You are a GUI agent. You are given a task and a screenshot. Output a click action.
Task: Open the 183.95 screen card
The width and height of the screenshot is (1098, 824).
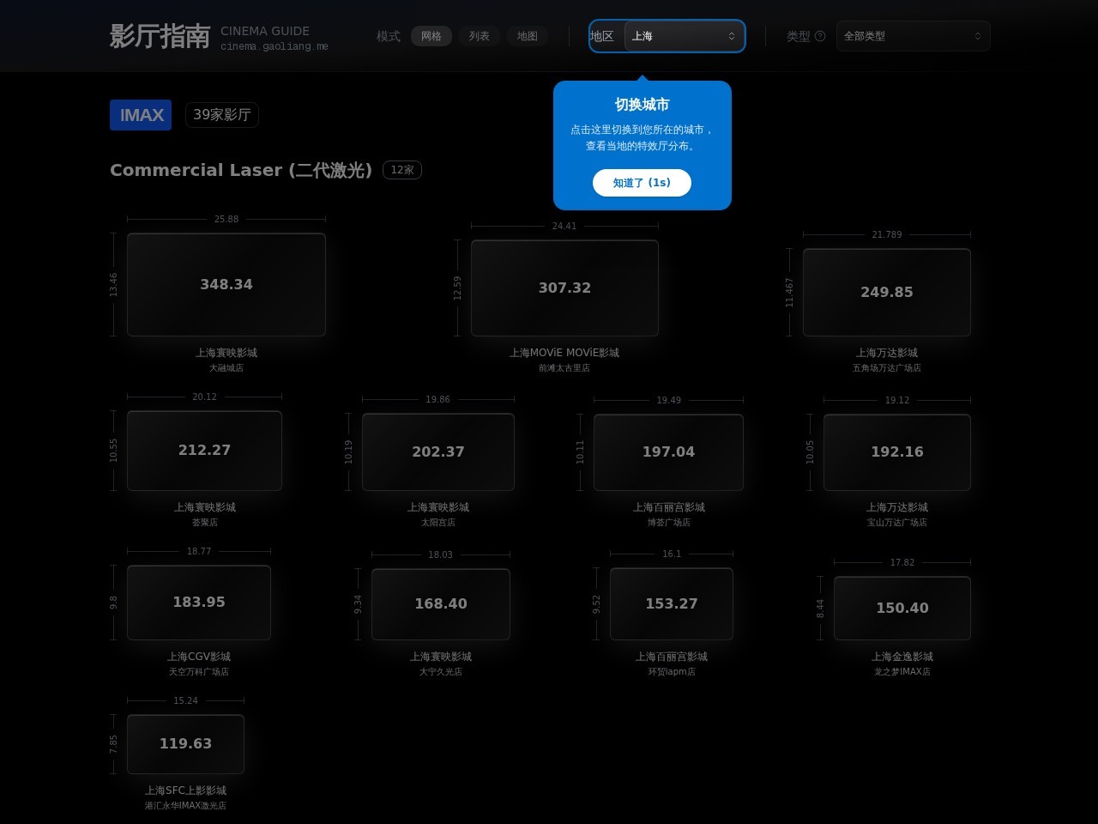click(x=199, y=603)
